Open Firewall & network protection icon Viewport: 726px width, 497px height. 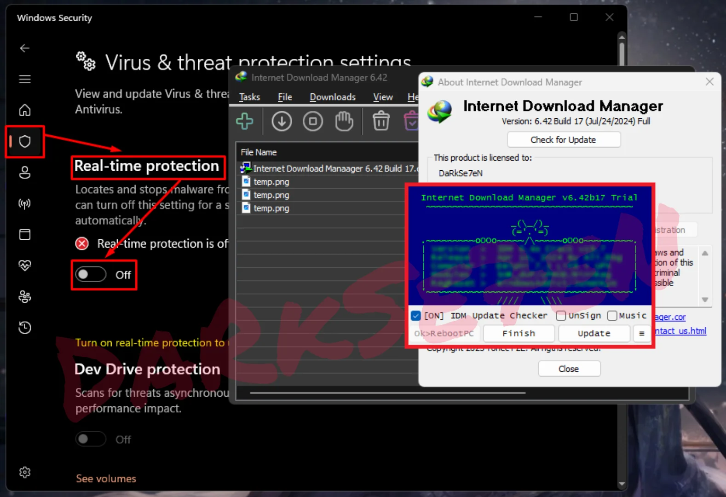25,203
